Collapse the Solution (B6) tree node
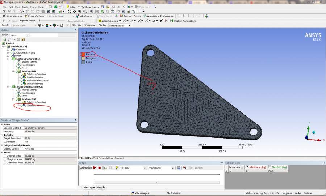Screen dimensions: 326x196 pos(13,71)
